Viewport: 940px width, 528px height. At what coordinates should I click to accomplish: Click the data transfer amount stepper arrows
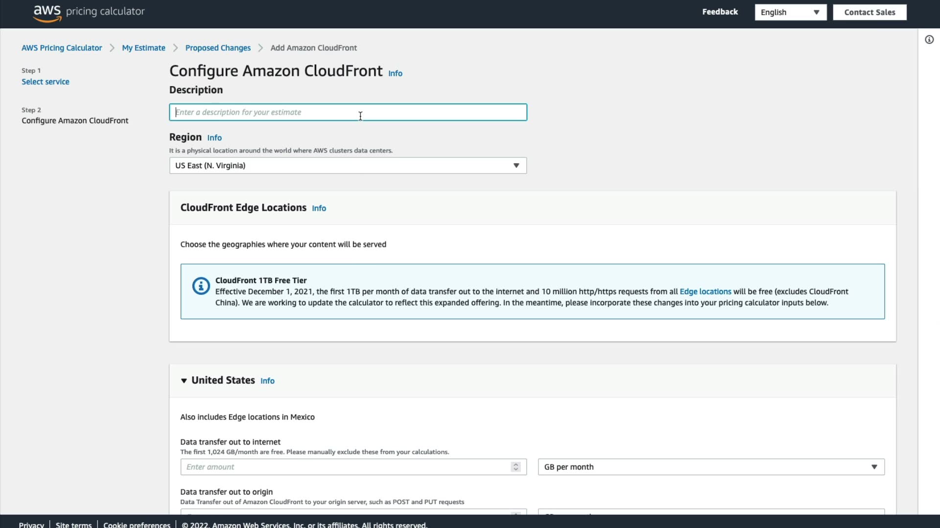516,467
